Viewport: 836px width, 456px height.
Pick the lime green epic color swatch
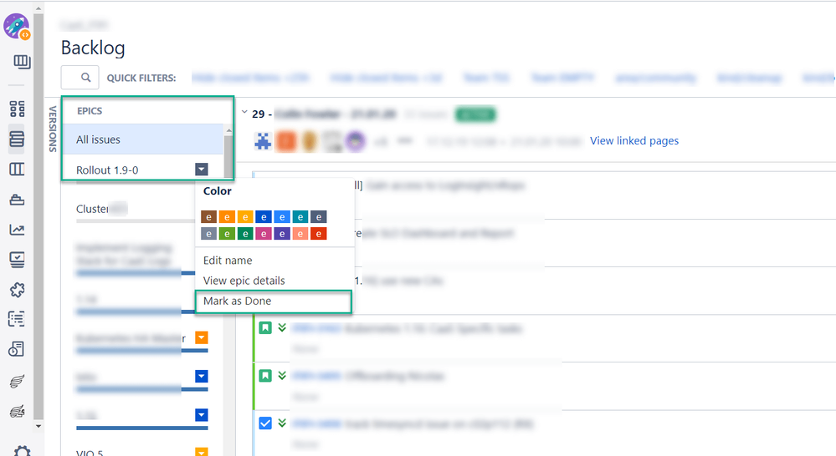click(227, 234)
